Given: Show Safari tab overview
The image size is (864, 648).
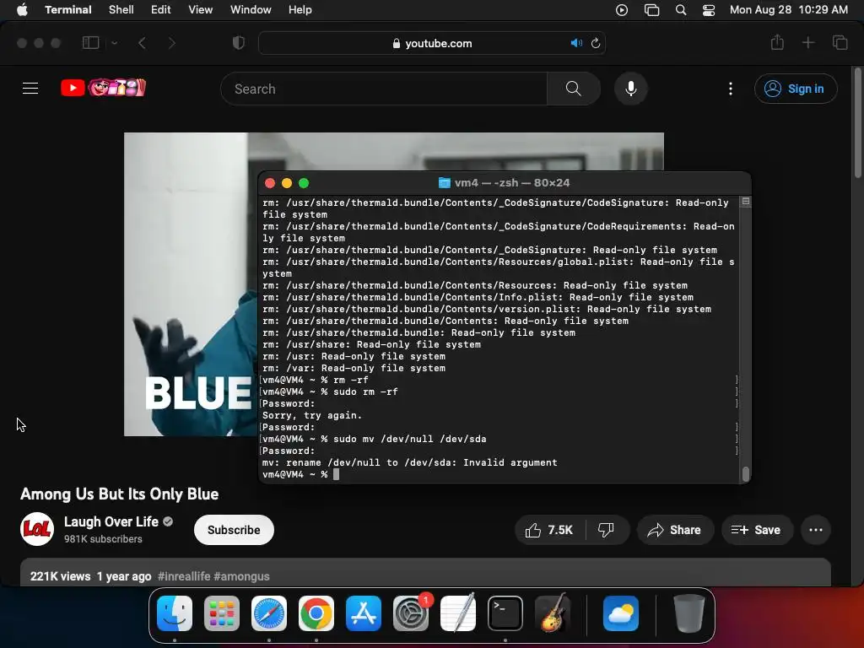Looking at the screenshot, I should [x=840, y=42].
